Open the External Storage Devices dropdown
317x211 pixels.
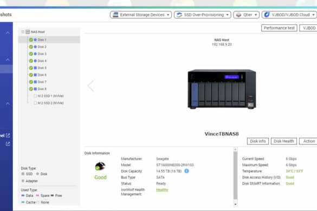coord(141,15)
